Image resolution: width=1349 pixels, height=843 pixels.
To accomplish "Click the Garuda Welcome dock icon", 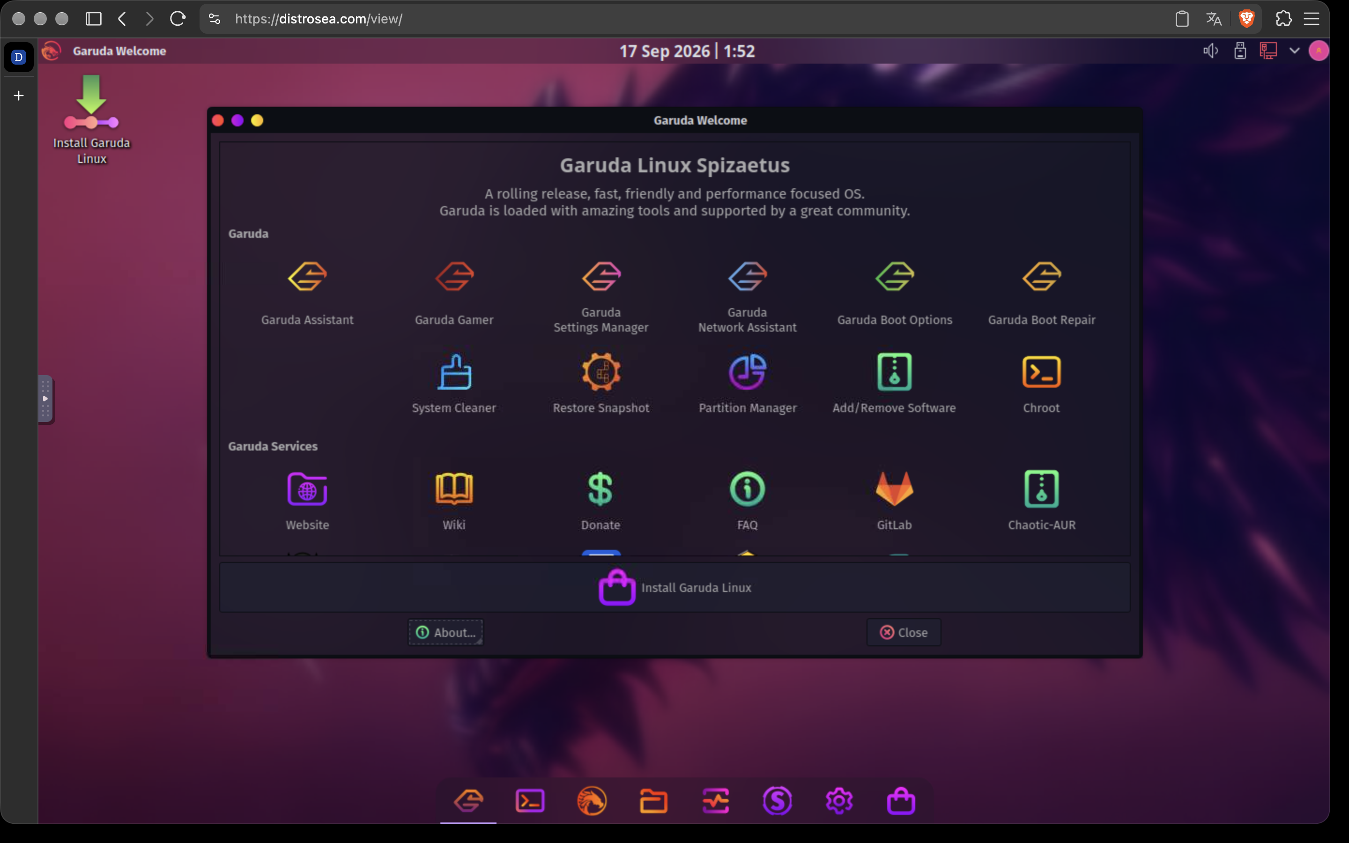I will click(468, 801).
